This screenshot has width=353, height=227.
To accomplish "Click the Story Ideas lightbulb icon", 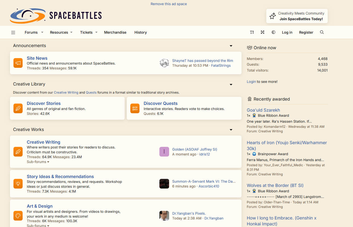I will pyautogui.click(x=18, y=184).
